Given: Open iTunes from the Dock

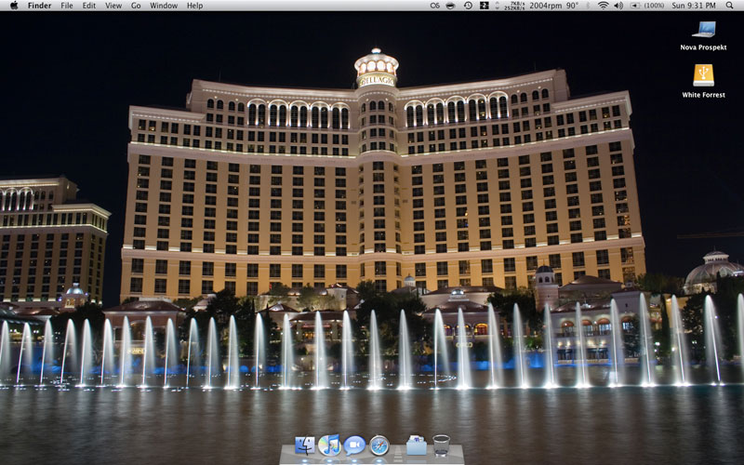Looking at the screenshot, I should (329, 445).
